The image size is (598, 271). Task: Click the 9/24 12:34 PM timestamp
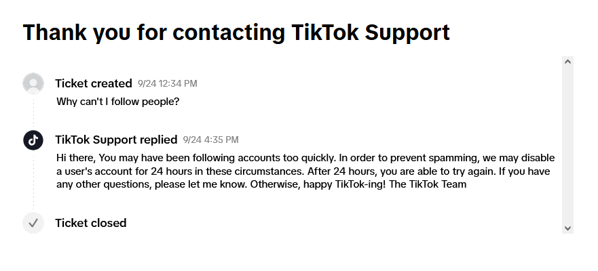click(x=167, y=83)
